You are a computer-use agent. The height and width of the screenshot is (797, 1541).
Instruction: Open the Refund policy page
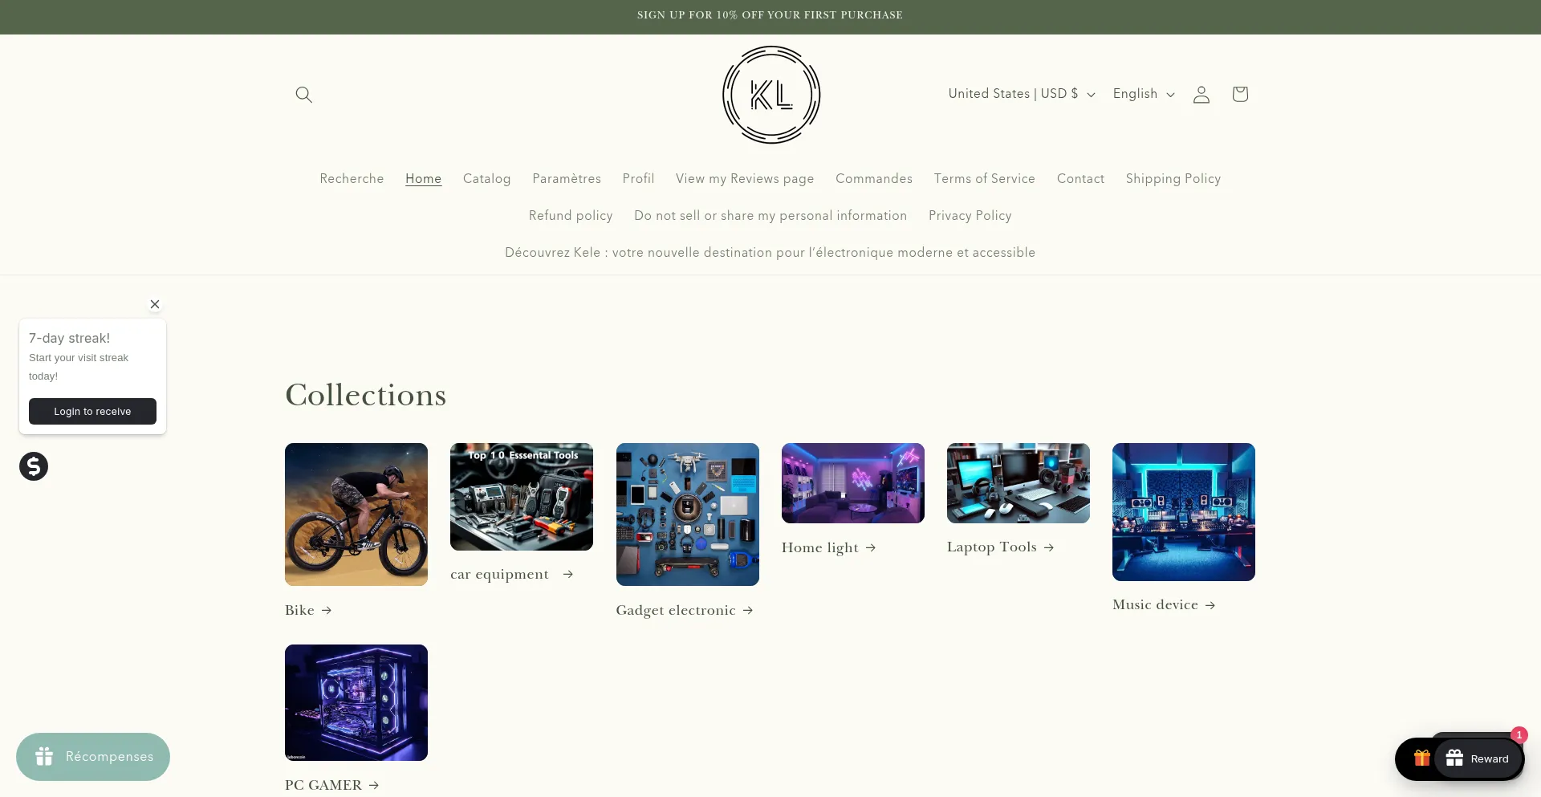571,215
